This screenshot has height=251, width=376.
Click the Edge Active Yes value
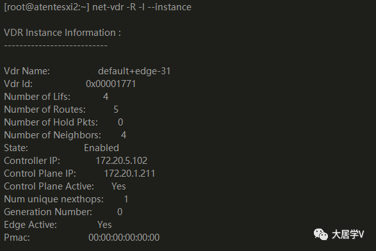pos(104,225)
